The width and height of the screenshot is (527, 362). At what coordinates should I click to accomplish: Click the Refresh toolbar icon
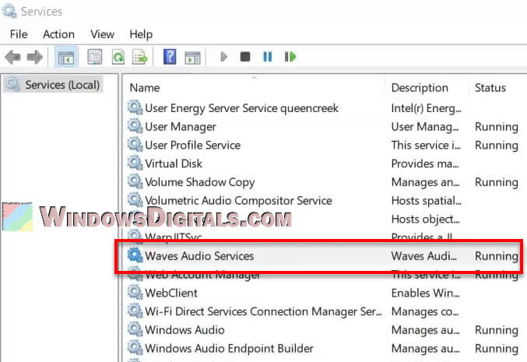click(118, 57)
